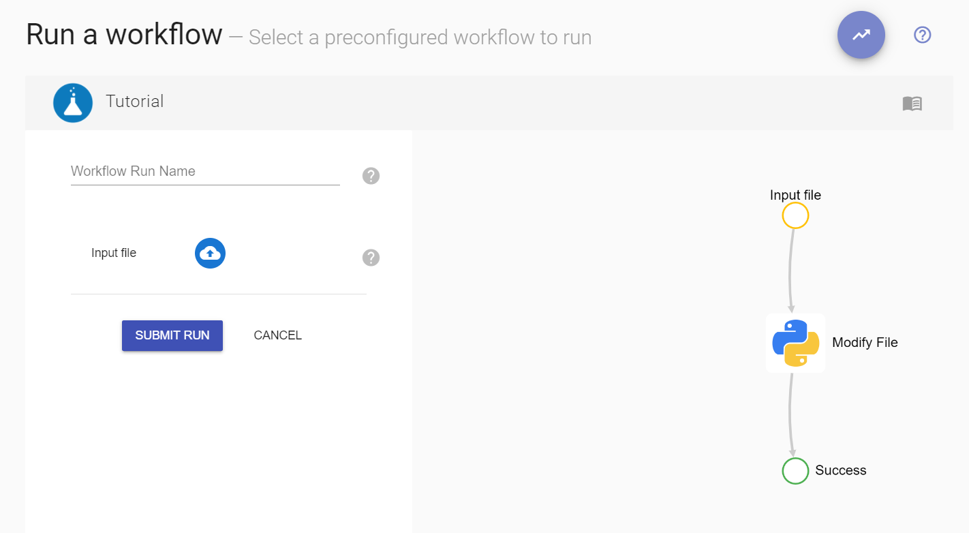This screenshot has height=533, width=969.
Task: Click the Success label in the diagram
Action: click(840, 470)
